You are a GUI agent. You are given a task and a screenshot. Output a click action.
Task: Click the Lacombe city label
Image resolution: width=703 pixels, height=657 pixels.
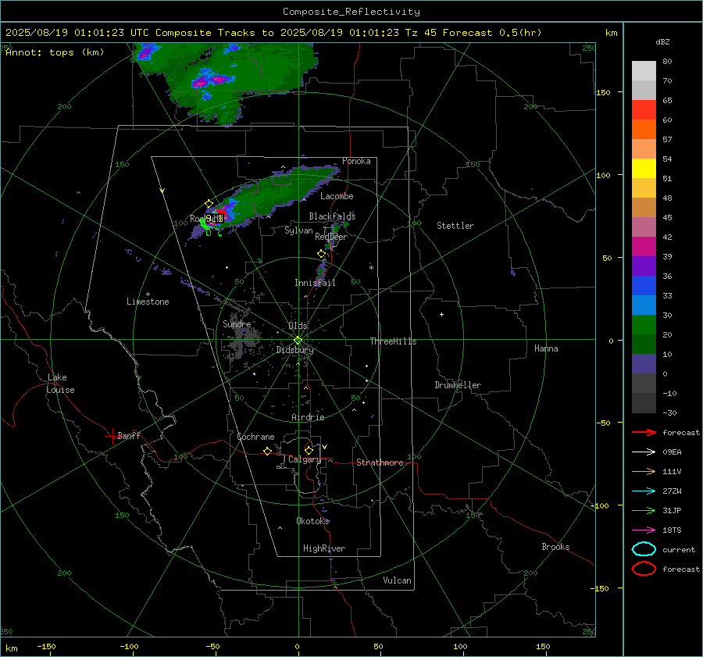(337, 196)
